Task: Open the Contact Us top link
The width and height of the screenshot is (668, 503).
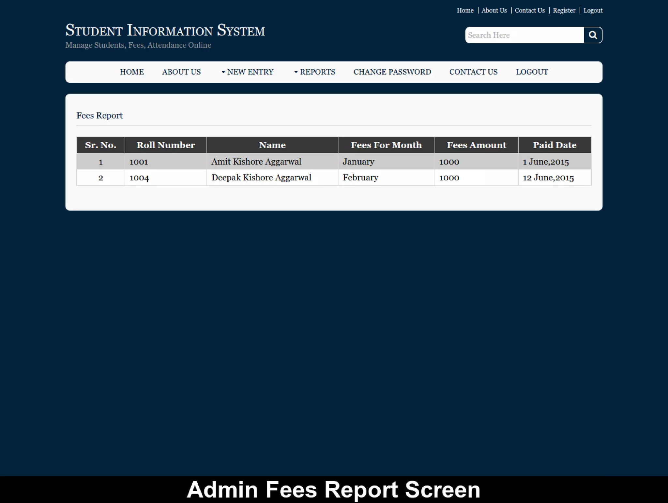Action: 530,10
